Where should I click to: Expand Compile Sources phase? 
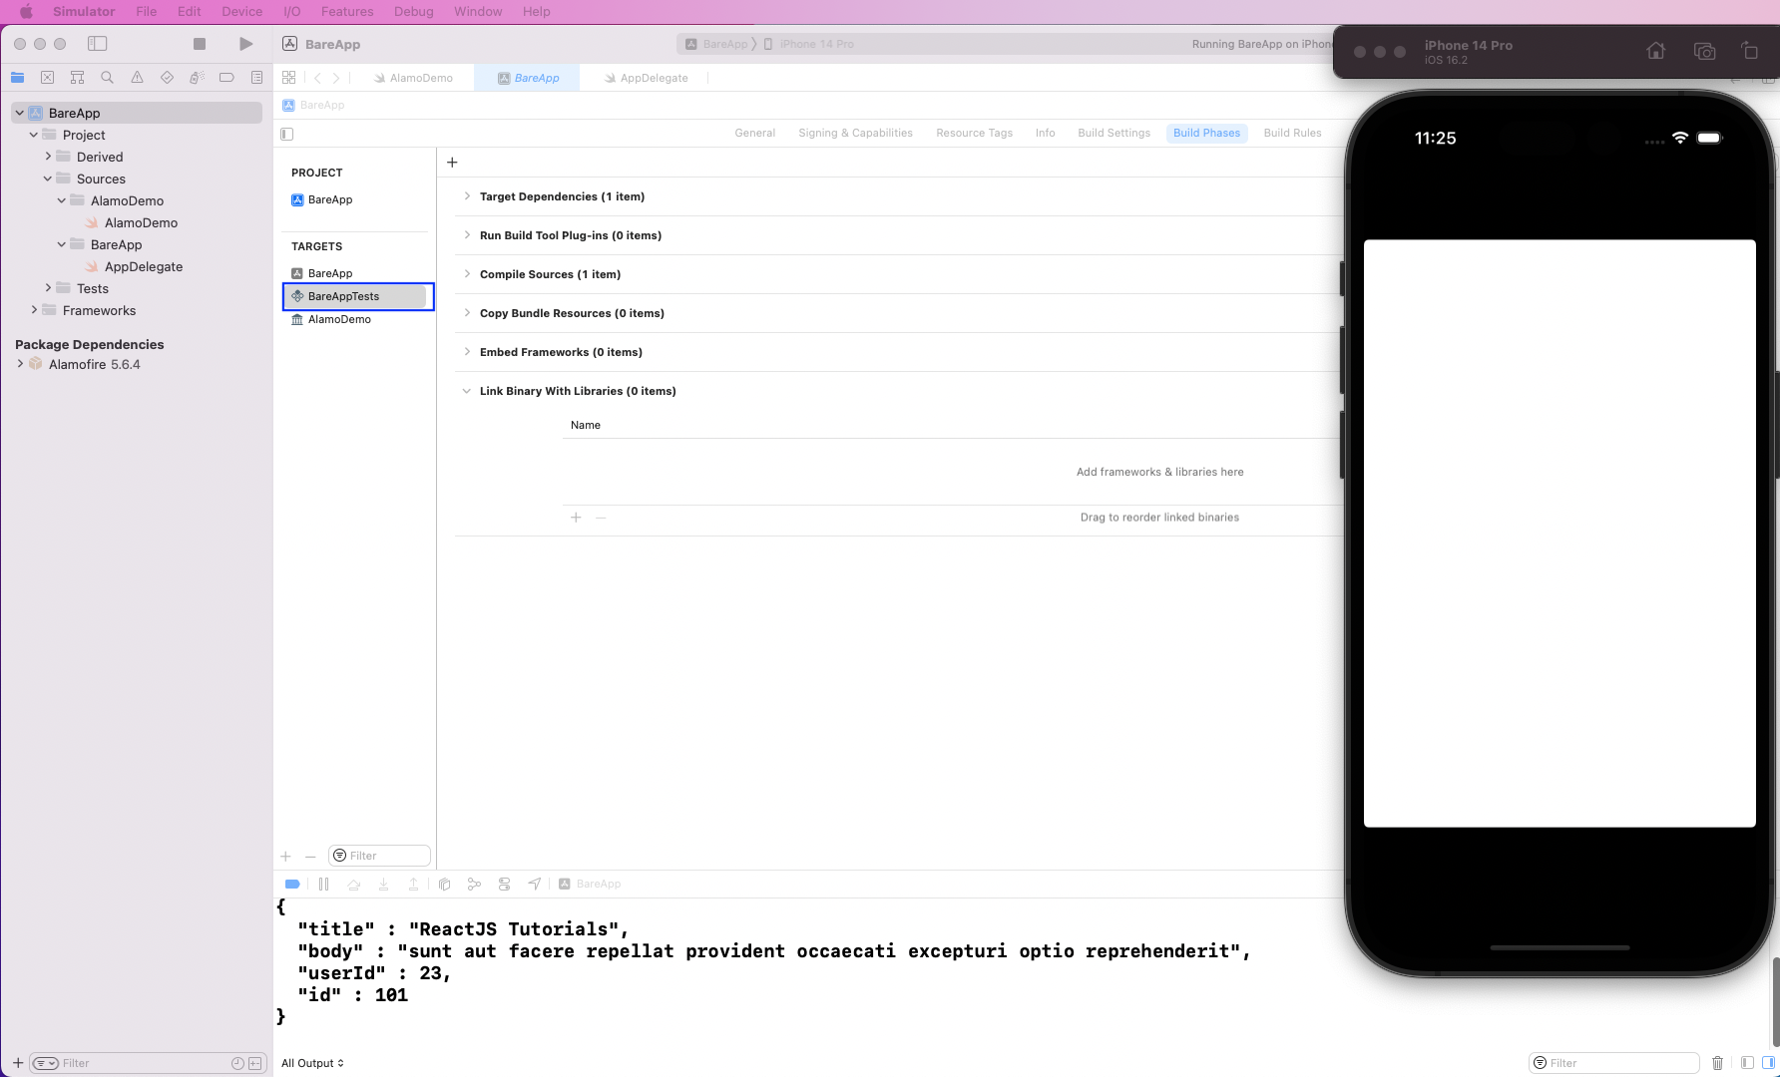point(466,274)
